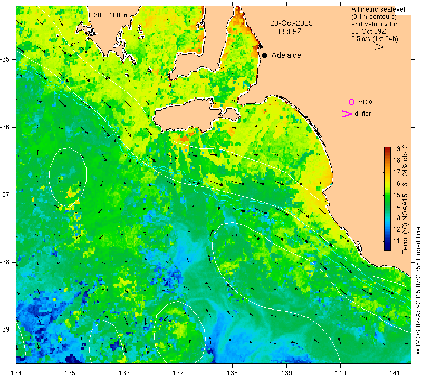
Task: Click the '23-Oct-2005' date text
Action: (291, 23)
